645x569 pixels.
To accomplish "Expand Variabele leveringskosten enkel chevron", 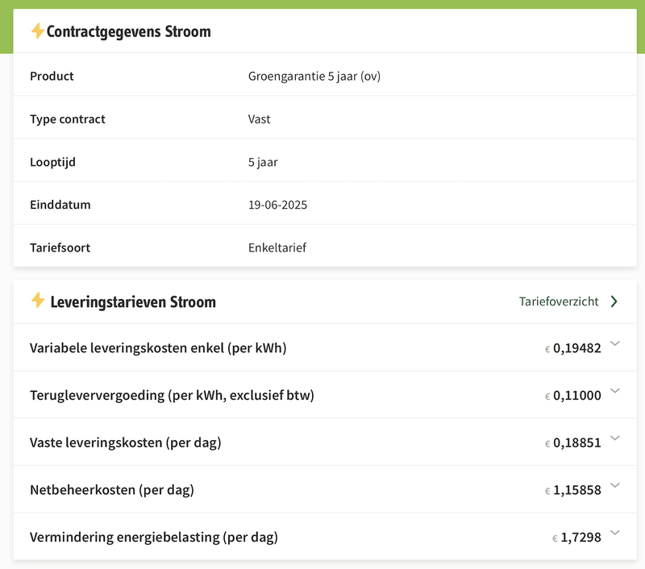I will click(615, 343).
